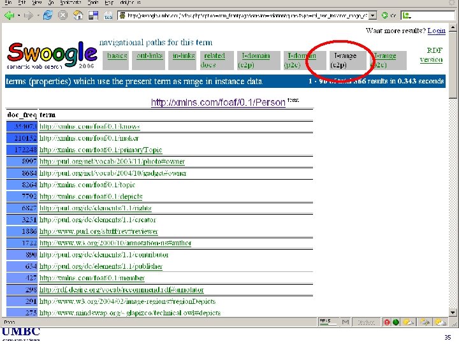Open the Back button history dropdown arrow

point(18,15)
